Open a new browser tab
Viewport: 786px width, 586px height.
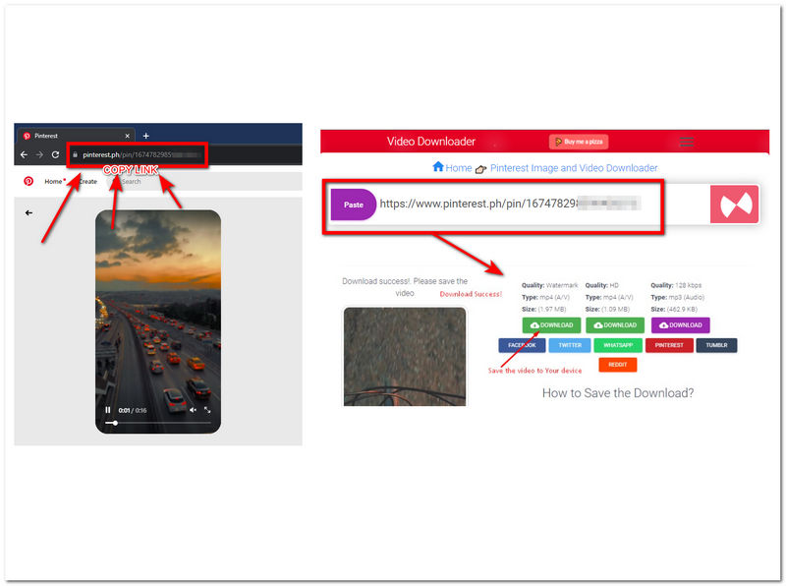(146, 136)
